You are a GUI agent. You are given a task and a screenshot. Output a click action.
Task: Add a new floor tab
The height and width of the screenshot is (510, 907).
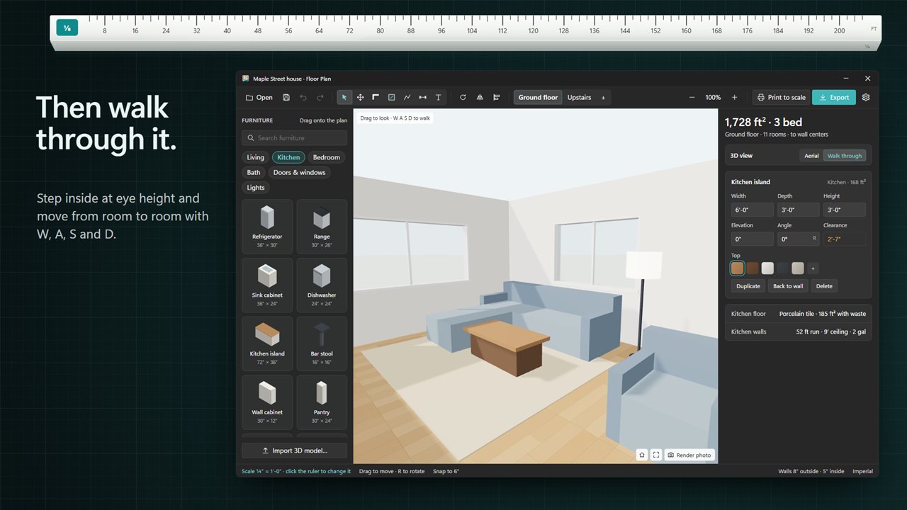(x=603, y=98)
